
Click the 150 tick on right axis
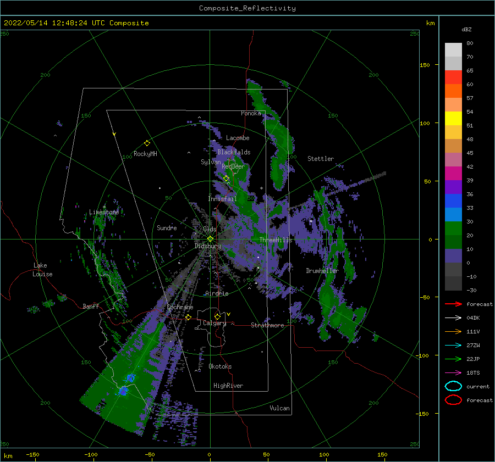click(425, 65)
